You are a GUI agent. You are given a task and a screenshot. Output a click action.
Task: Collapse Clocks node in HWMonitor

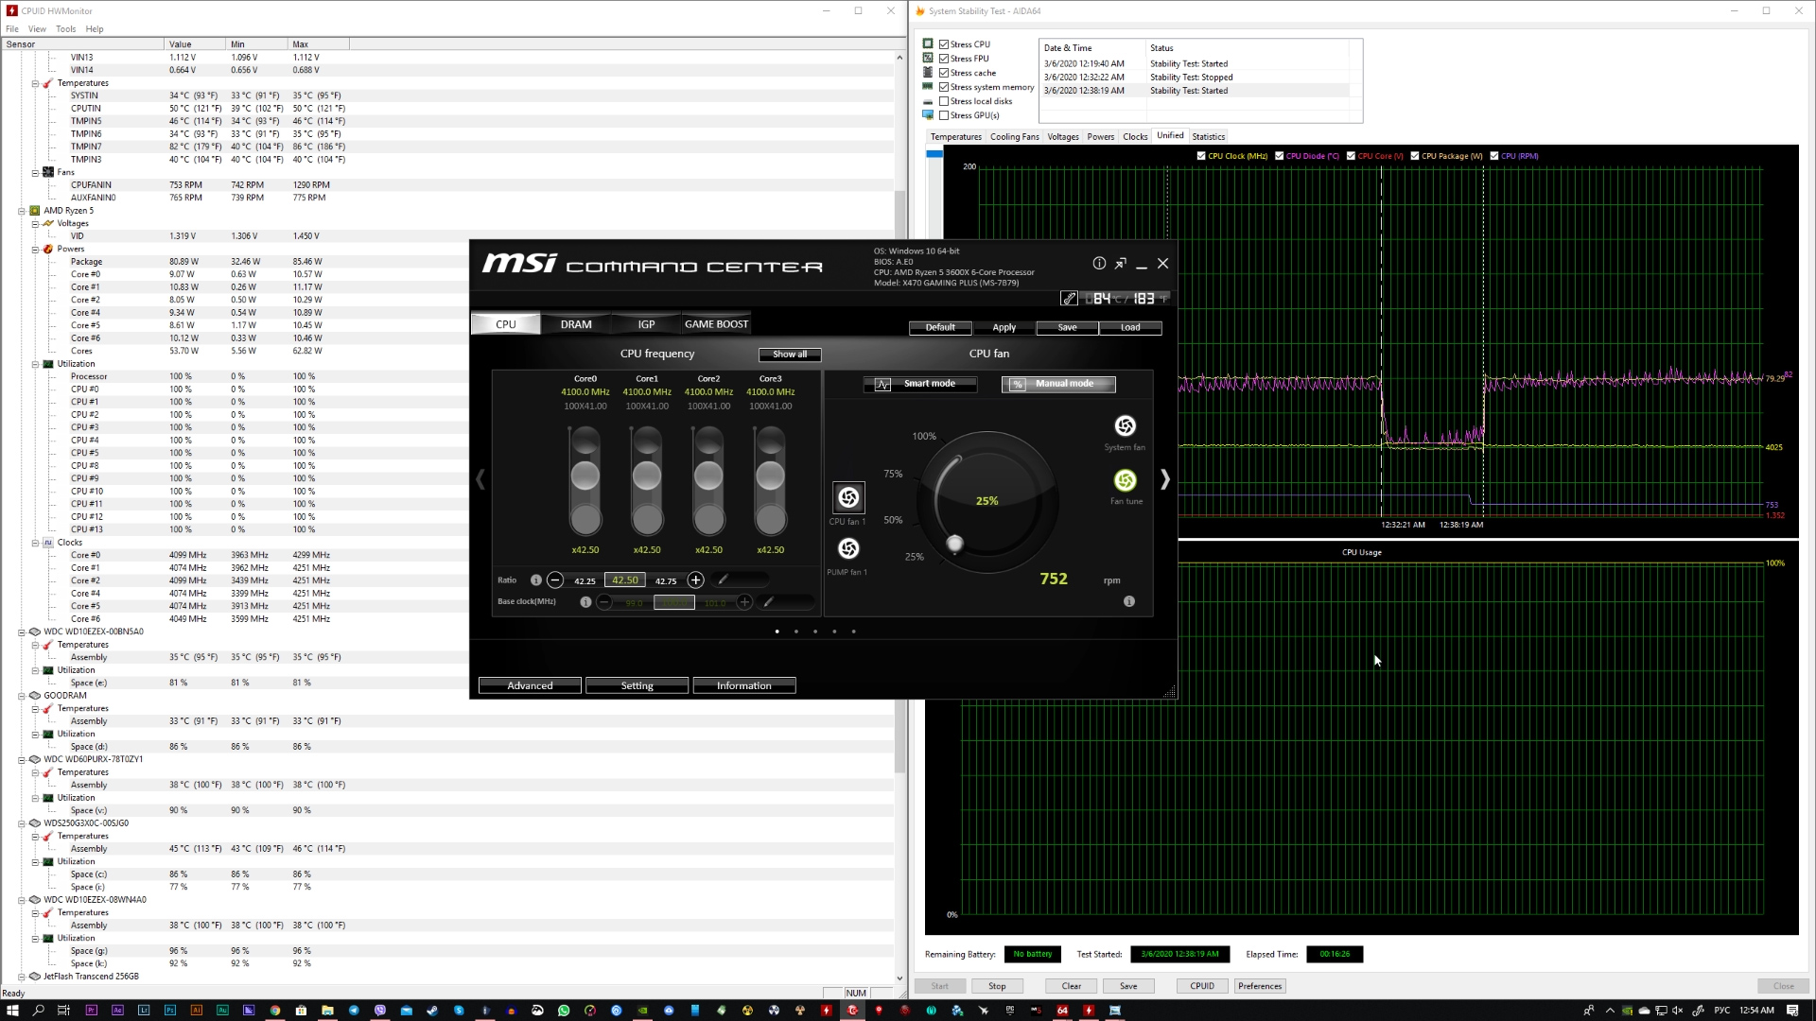click(x=35, y=543)
